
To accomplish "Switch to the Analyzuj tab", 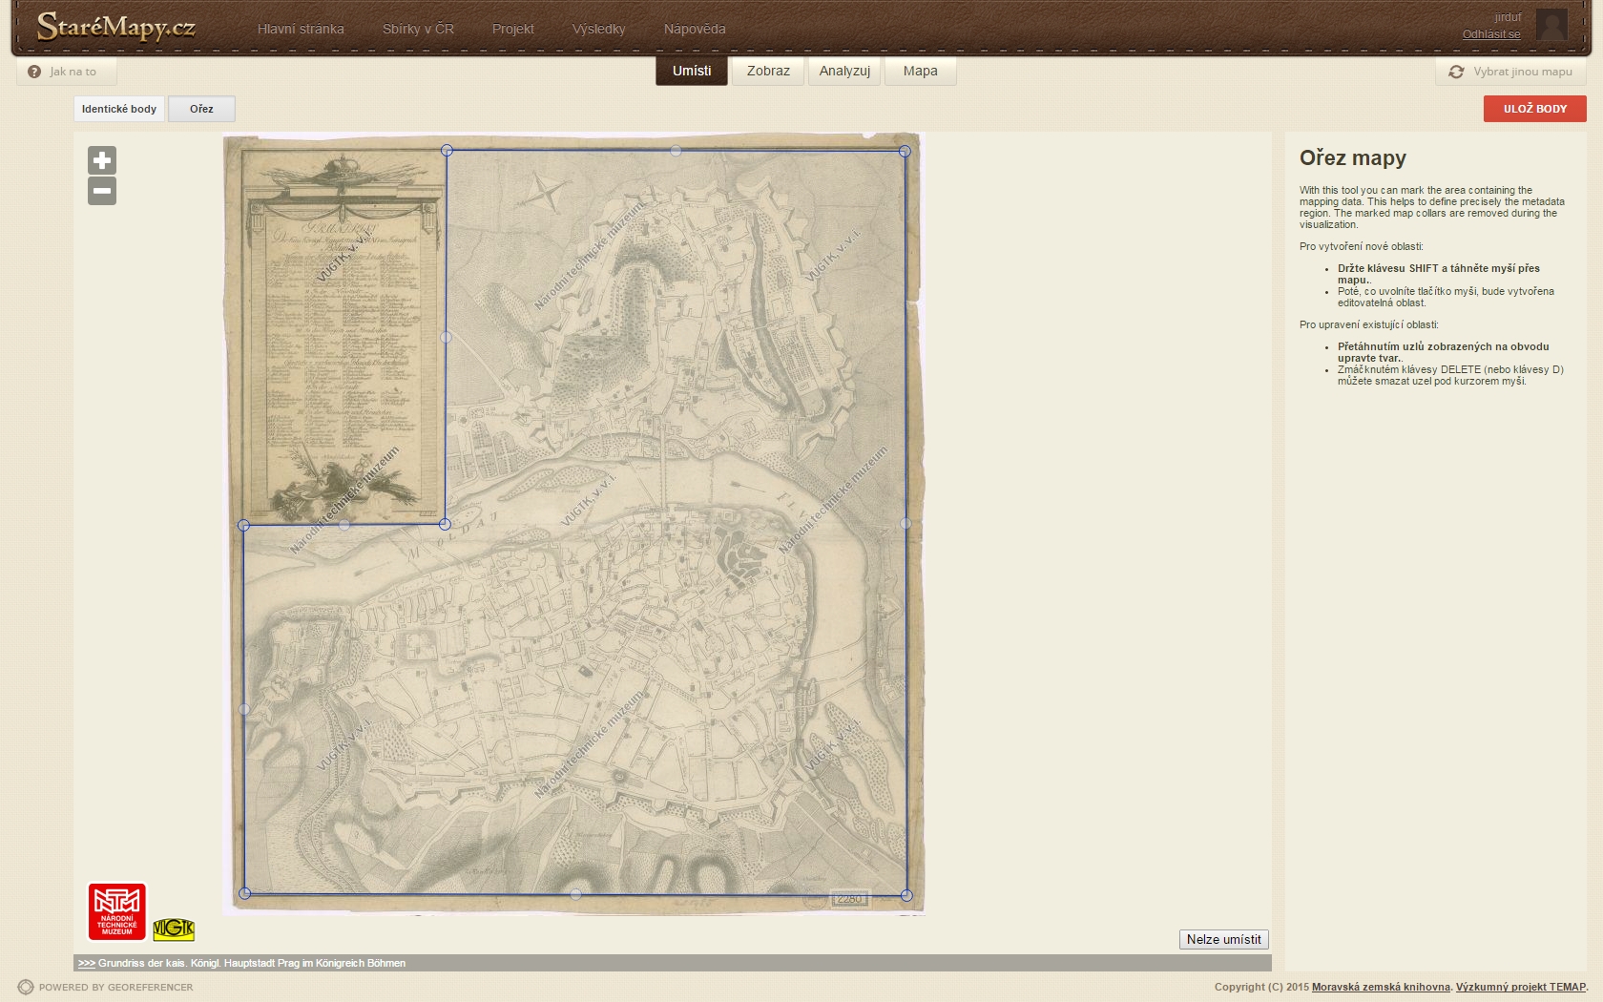I will (x=844, y=71).
